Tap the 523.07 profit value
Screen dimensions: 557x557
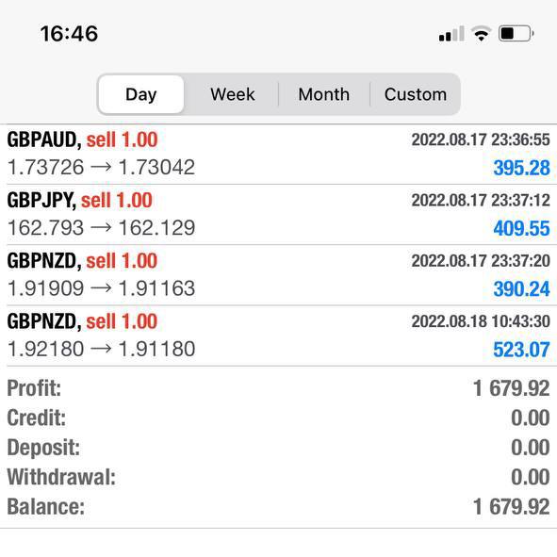click(521, 350)
